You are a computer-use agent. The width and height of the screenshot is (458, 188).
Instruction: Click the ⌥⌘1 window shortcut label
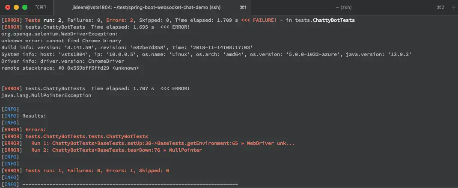41,7
